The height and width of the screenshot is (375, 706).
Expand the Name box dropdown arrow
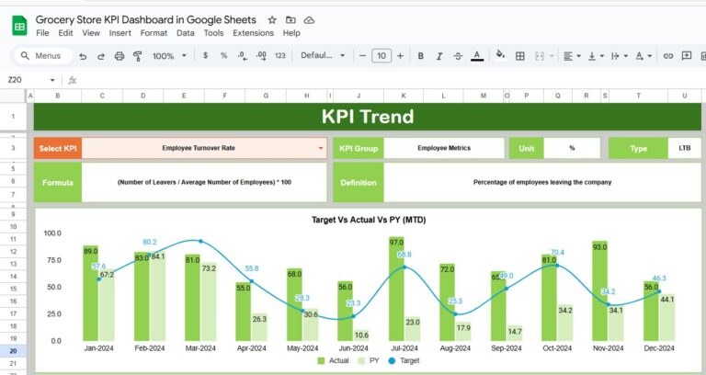pyautogui.click(x=52, y=80)
